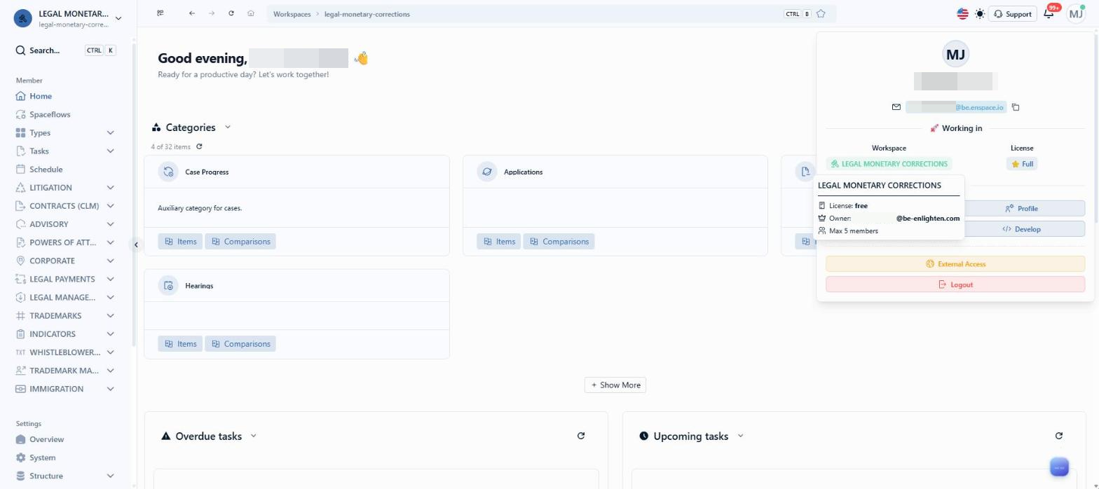This screenshot has height=489, width=1099.
Task: Click the home icon in the top bar
Action: [x=250, y=13]
